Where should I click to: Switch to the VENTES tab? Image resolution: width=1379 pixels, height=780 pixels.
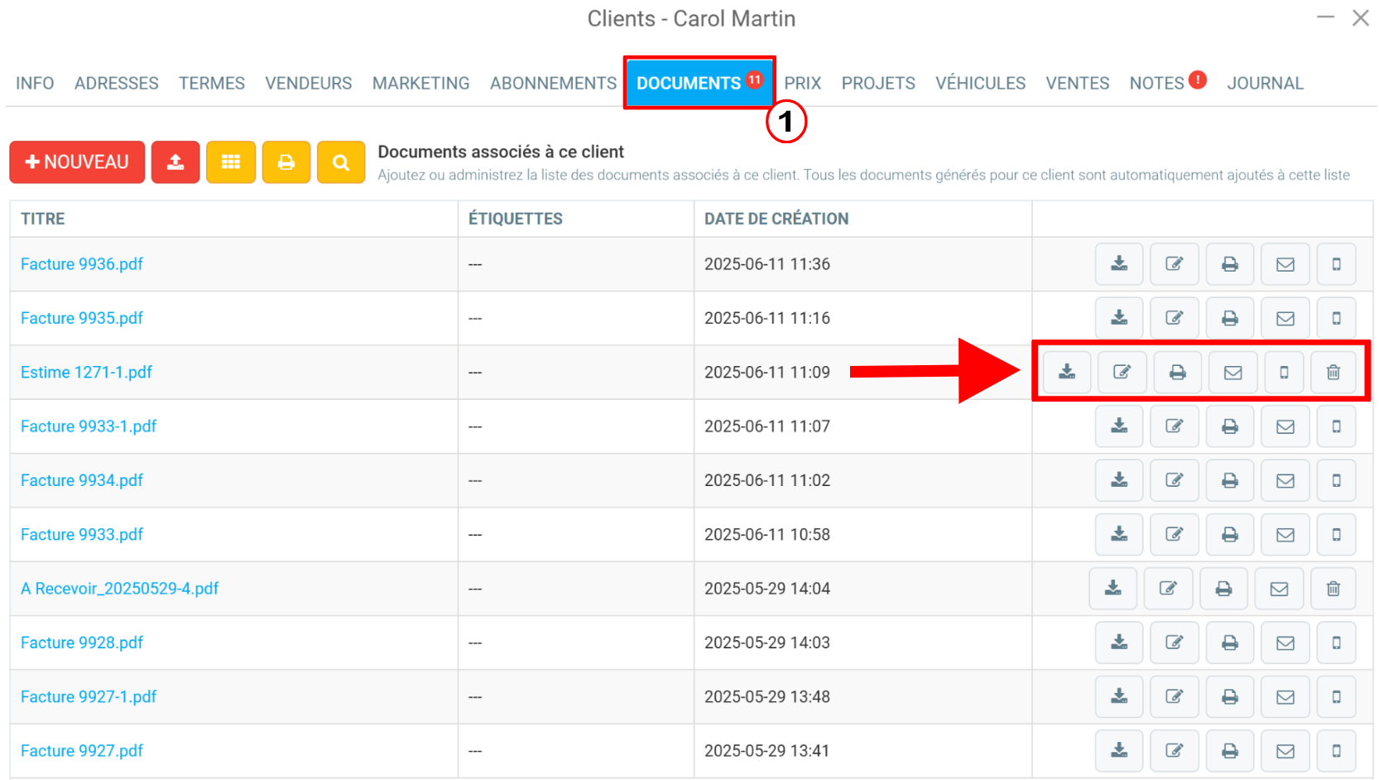pos(1077,83)
